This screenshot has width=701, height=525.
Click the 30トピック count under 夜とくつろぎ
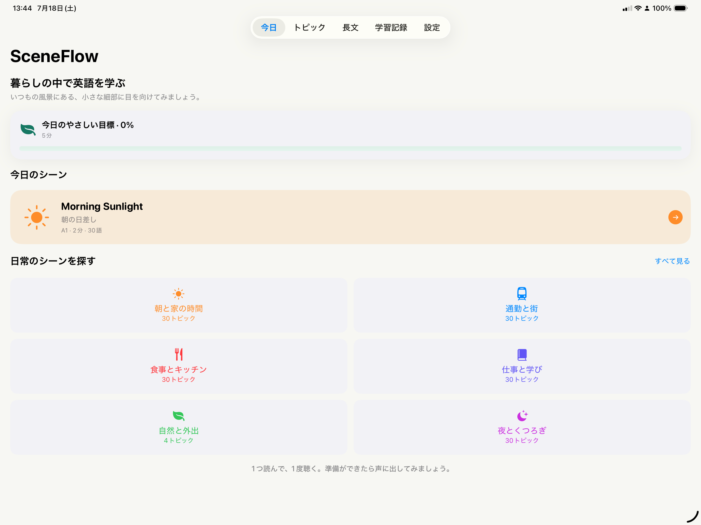click(x=522, y=441)
